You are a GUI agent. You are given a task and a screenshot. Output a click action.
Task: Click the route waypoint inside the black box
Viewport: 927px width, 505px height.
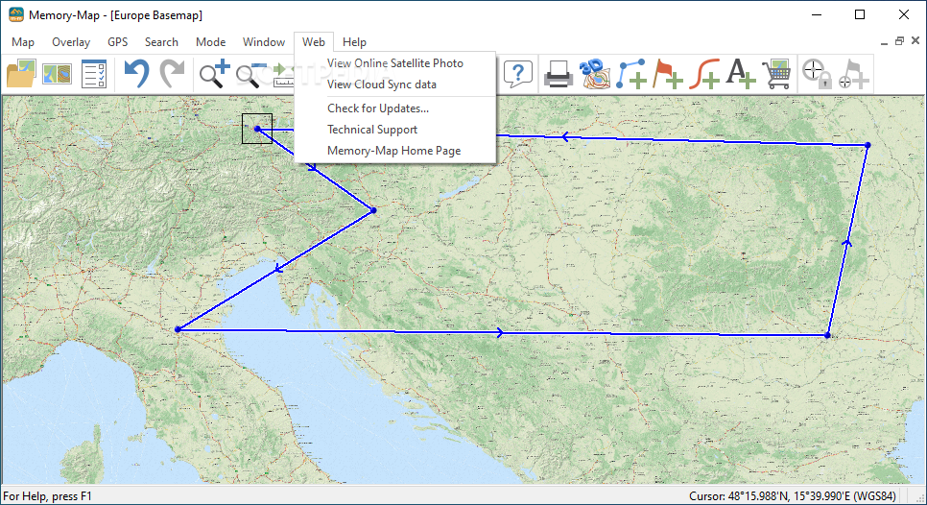[x=257, y=129]
